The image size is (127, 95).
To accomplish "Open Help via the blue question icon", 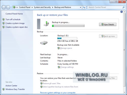I will coord(121,12).
